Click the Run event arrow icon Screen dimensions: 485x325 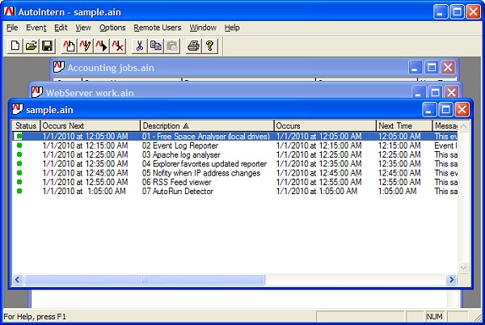click(102, 46)
